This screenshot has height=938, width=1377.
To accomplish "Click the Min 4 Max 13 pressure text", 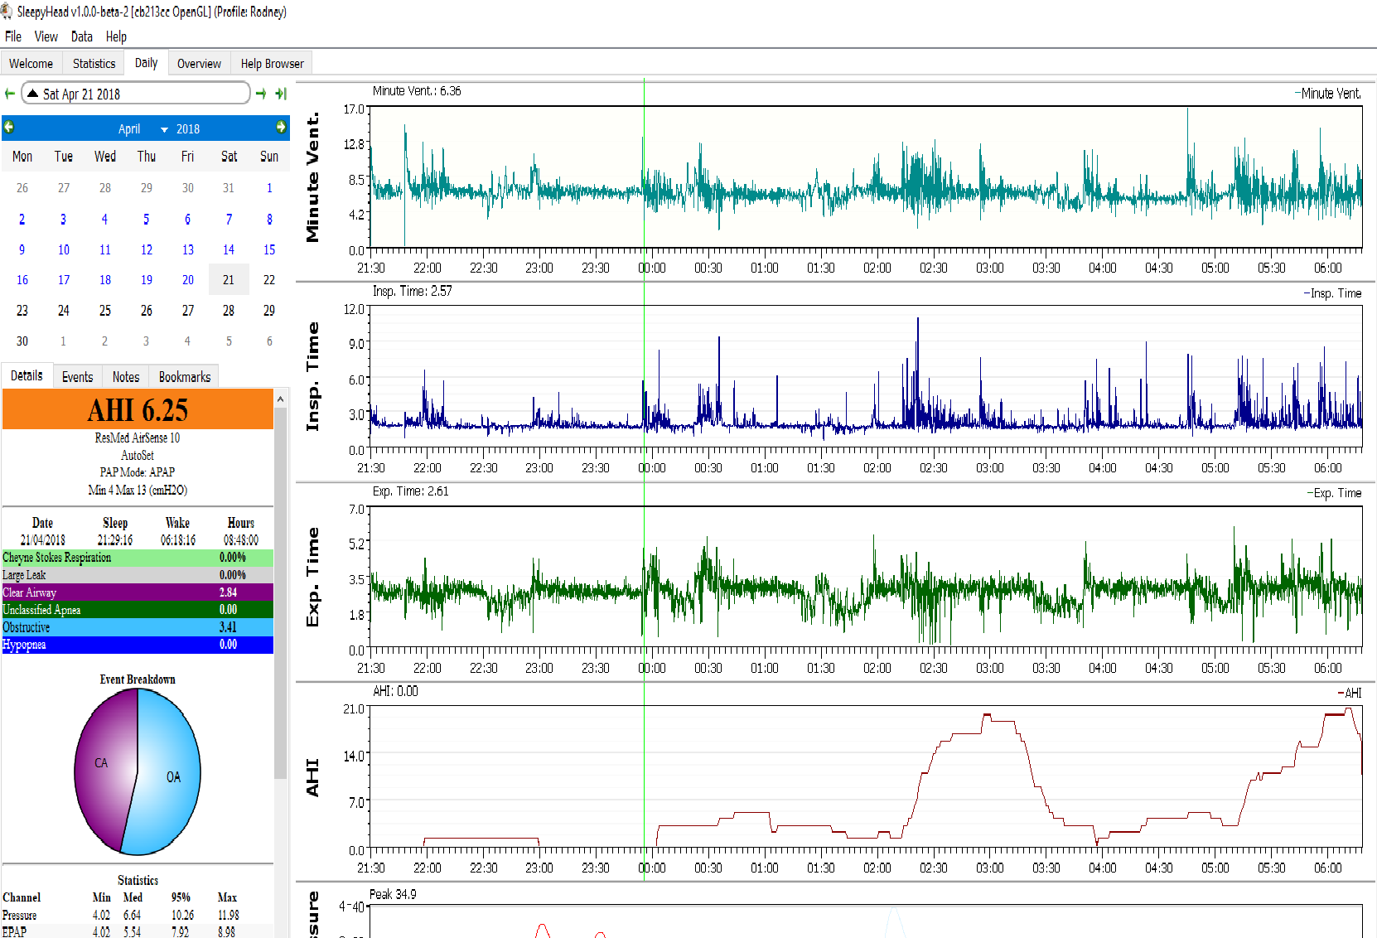I will 138,490.
